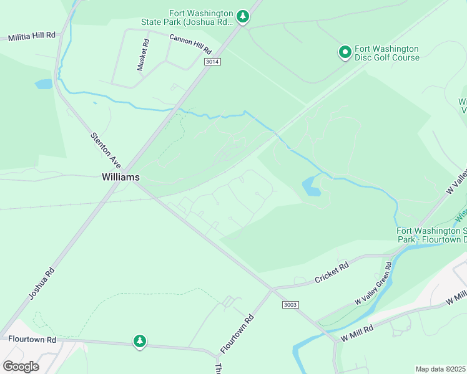
Task: Click the Joshua Rd street label
Action: [42, 284]
